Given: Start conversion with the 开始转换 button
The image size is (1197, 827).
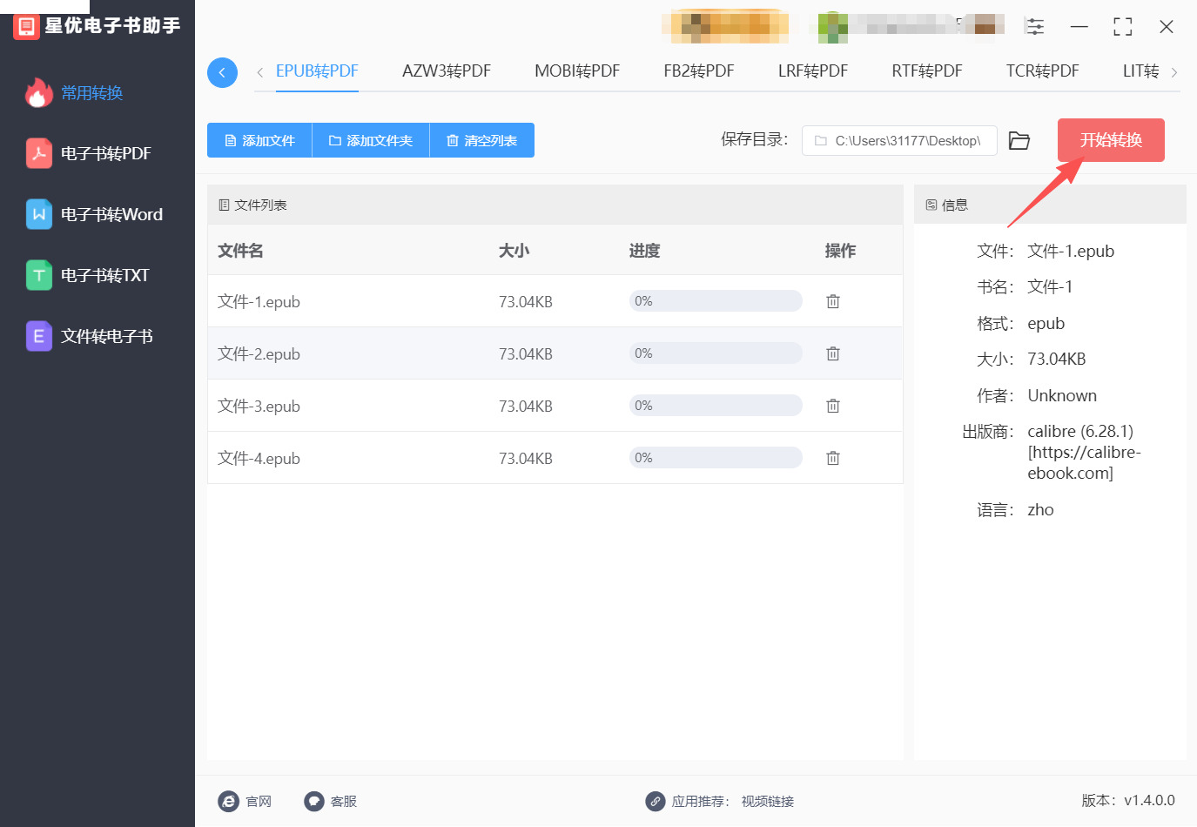Looking at the screenshot, I should point(1111,140).
